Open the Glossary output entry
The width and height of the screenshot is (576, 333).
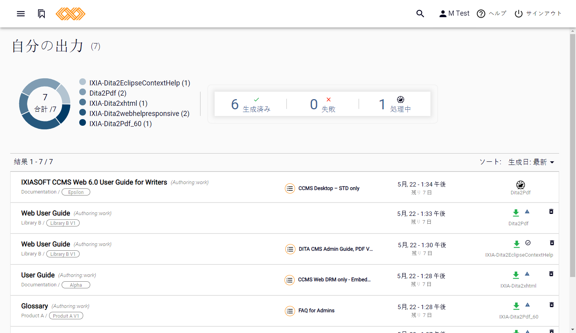[x=35, y=306]
